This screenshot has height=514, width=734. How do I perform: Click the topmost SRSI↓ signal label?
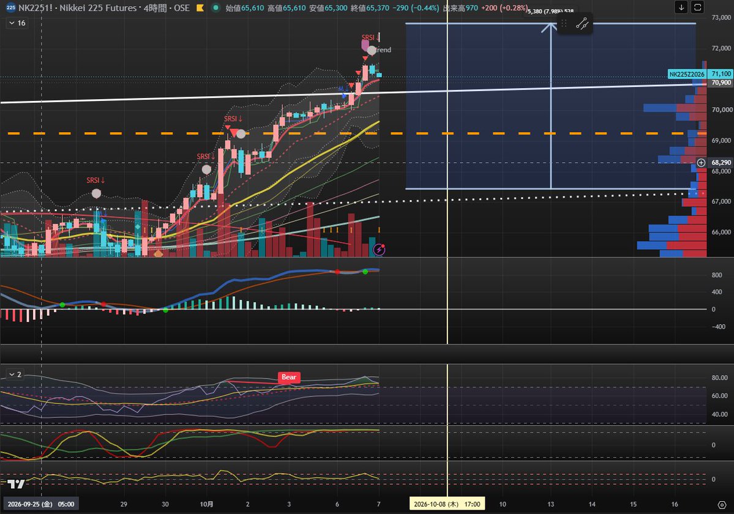point(370,37)
